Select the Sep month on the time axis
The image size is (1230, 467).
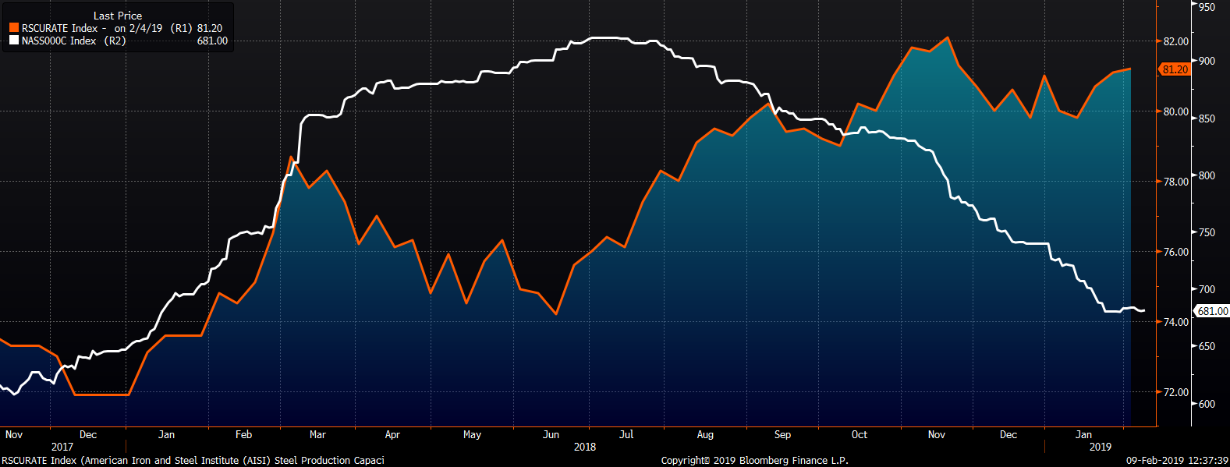(x=782, y=434)
